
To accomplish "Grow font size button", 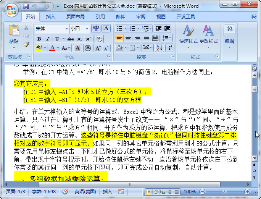I will pos(98,49).
